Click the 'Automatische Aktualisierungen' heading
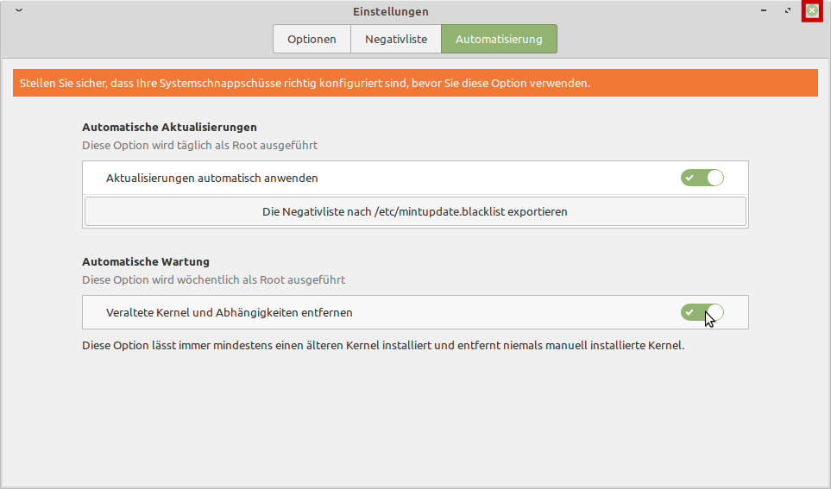 coord(169,127)
